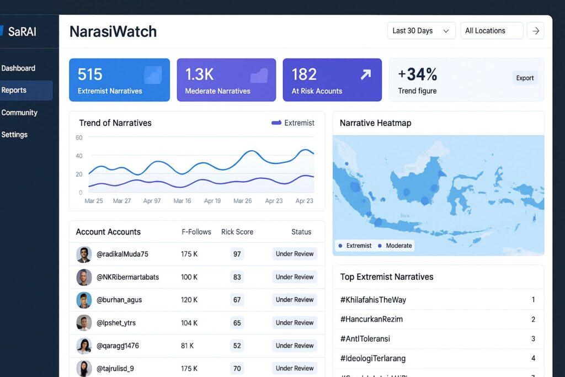Click Under Review status for @NKRibermartabats
The image size is (565, 377).
click(x=295, y=277)
